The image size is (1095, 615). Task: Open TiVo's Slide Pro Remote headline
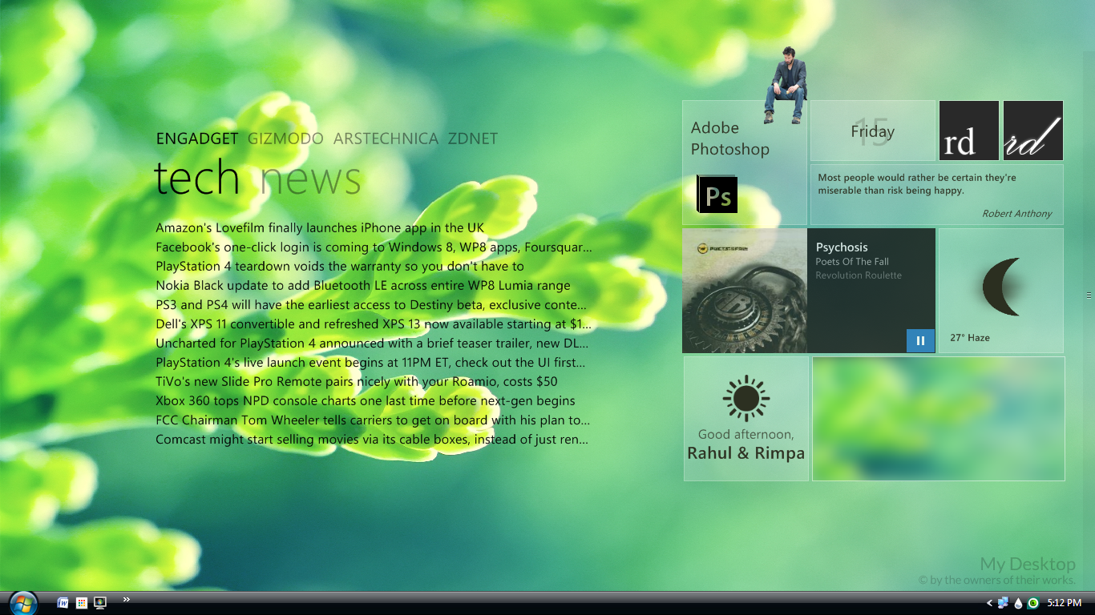[x=357, y=381]
